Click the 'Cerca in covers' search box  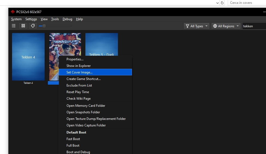[247, 3]
